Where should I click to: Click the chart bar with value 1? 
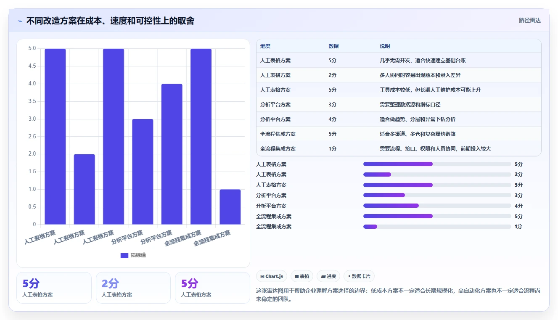tap(230, 207)
